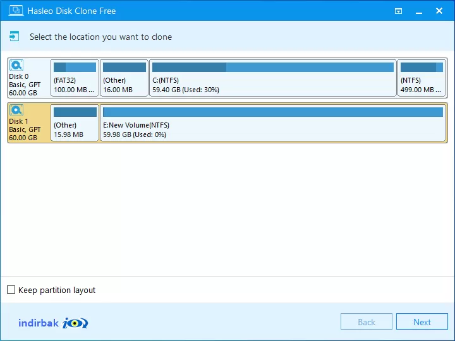This screenshot has width=455, height=341.
Task: Click the 'Keep partition layout' label
Action: tap(57, 290)
